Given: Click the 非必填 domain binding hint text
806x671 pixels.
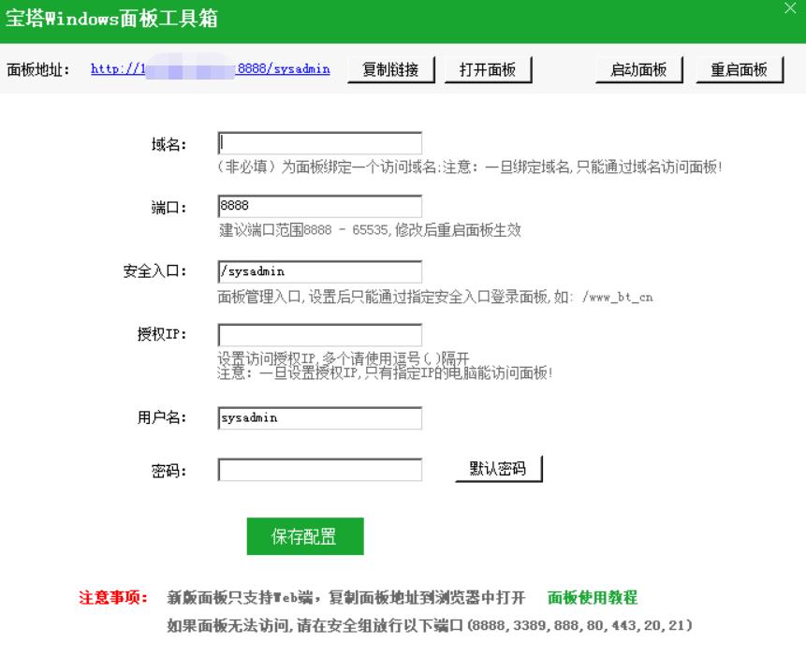Looking at the screenshot, I should [470, 167].
